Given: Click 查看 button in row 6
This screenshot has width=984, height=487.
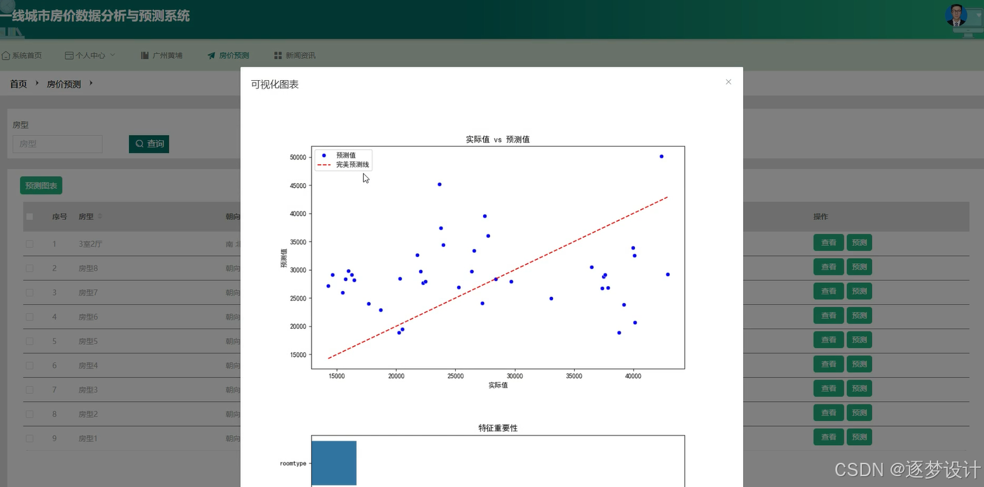Looking at the screenshot, I should [828, 364].
